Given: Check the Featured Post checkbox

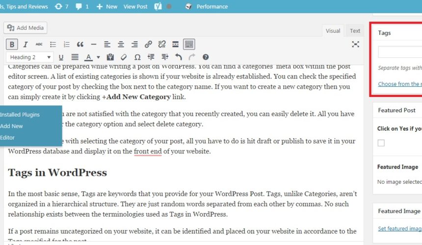Looking at the screenshot, I should click(x=381, y=143).
